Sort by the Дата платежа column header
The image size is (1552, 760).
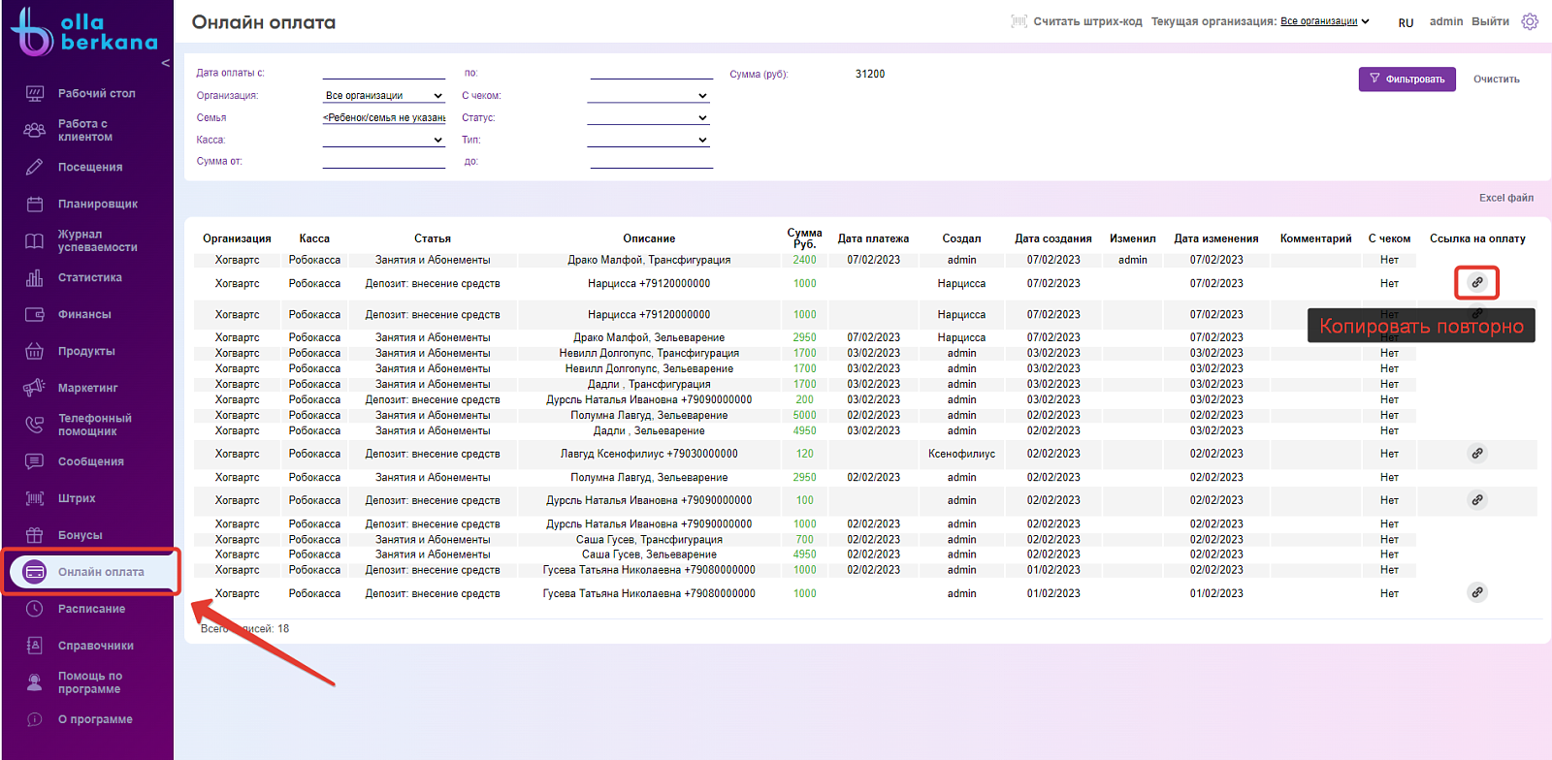pyautogui.click(x=873, y=238)
